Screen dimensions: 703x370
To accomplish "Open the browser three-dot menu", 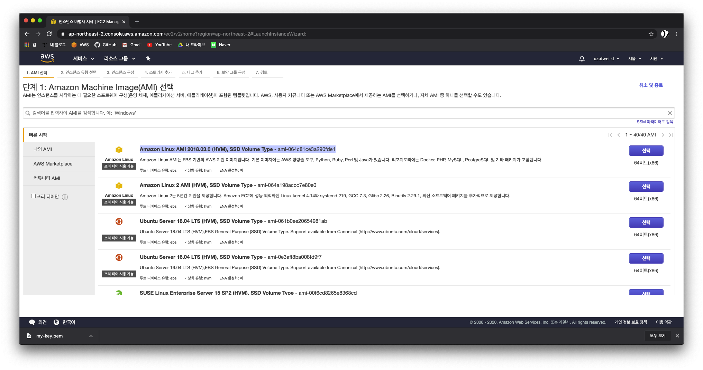I will 676,34.
